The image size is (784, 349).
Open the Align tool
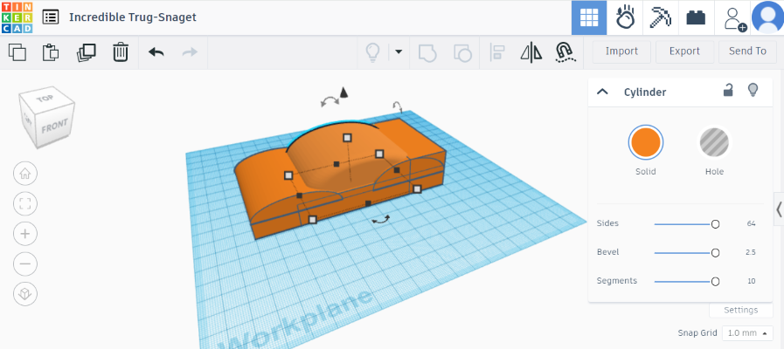click(x=497, y=52)
